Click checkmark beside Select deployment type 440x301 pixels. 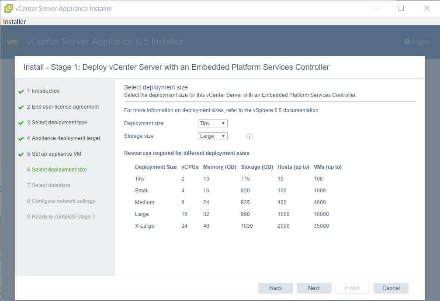coord(21,123)
